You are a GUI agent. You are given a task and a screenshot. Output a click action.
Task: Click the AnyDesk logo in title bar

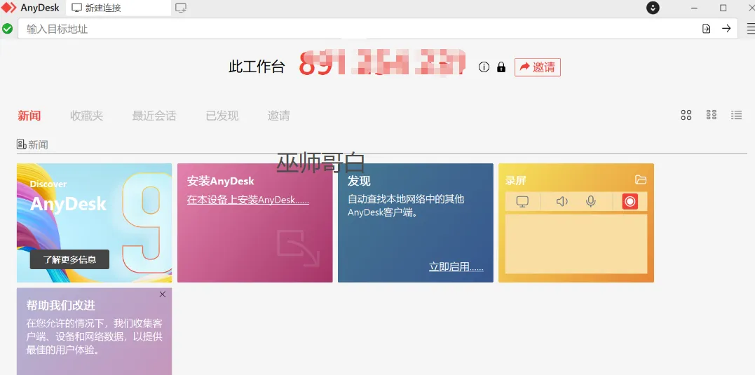click(x=8, y=8)
